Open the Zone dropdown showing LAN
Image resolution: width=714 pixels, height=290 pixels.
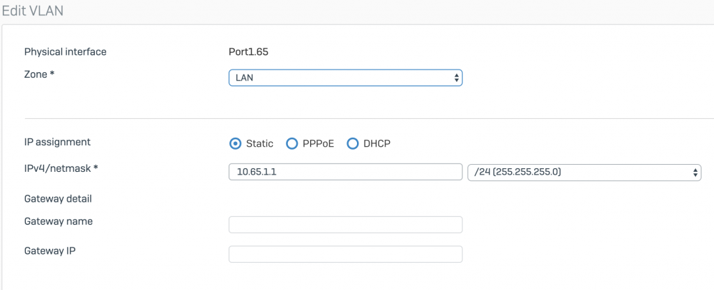click(x=345, y=78)
